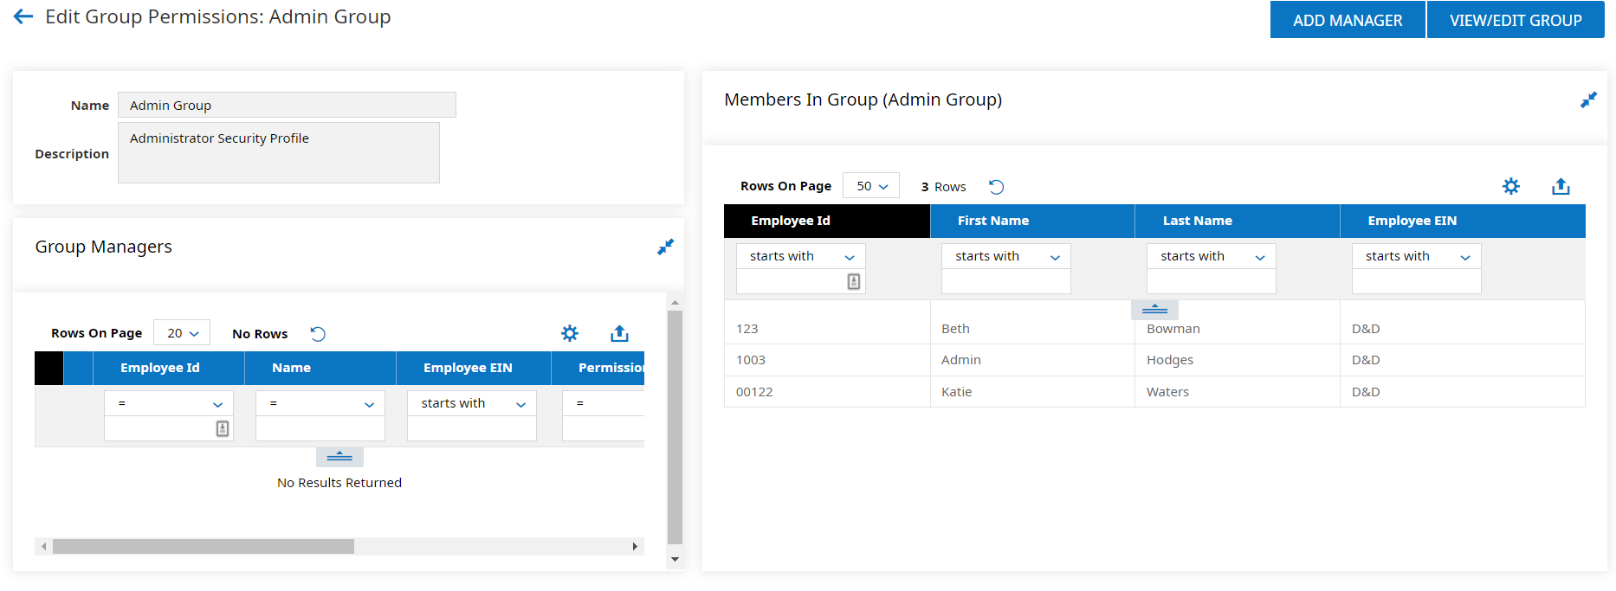Collapse the Members In Group panel

pyautogui.click(x=1588, y=100)
